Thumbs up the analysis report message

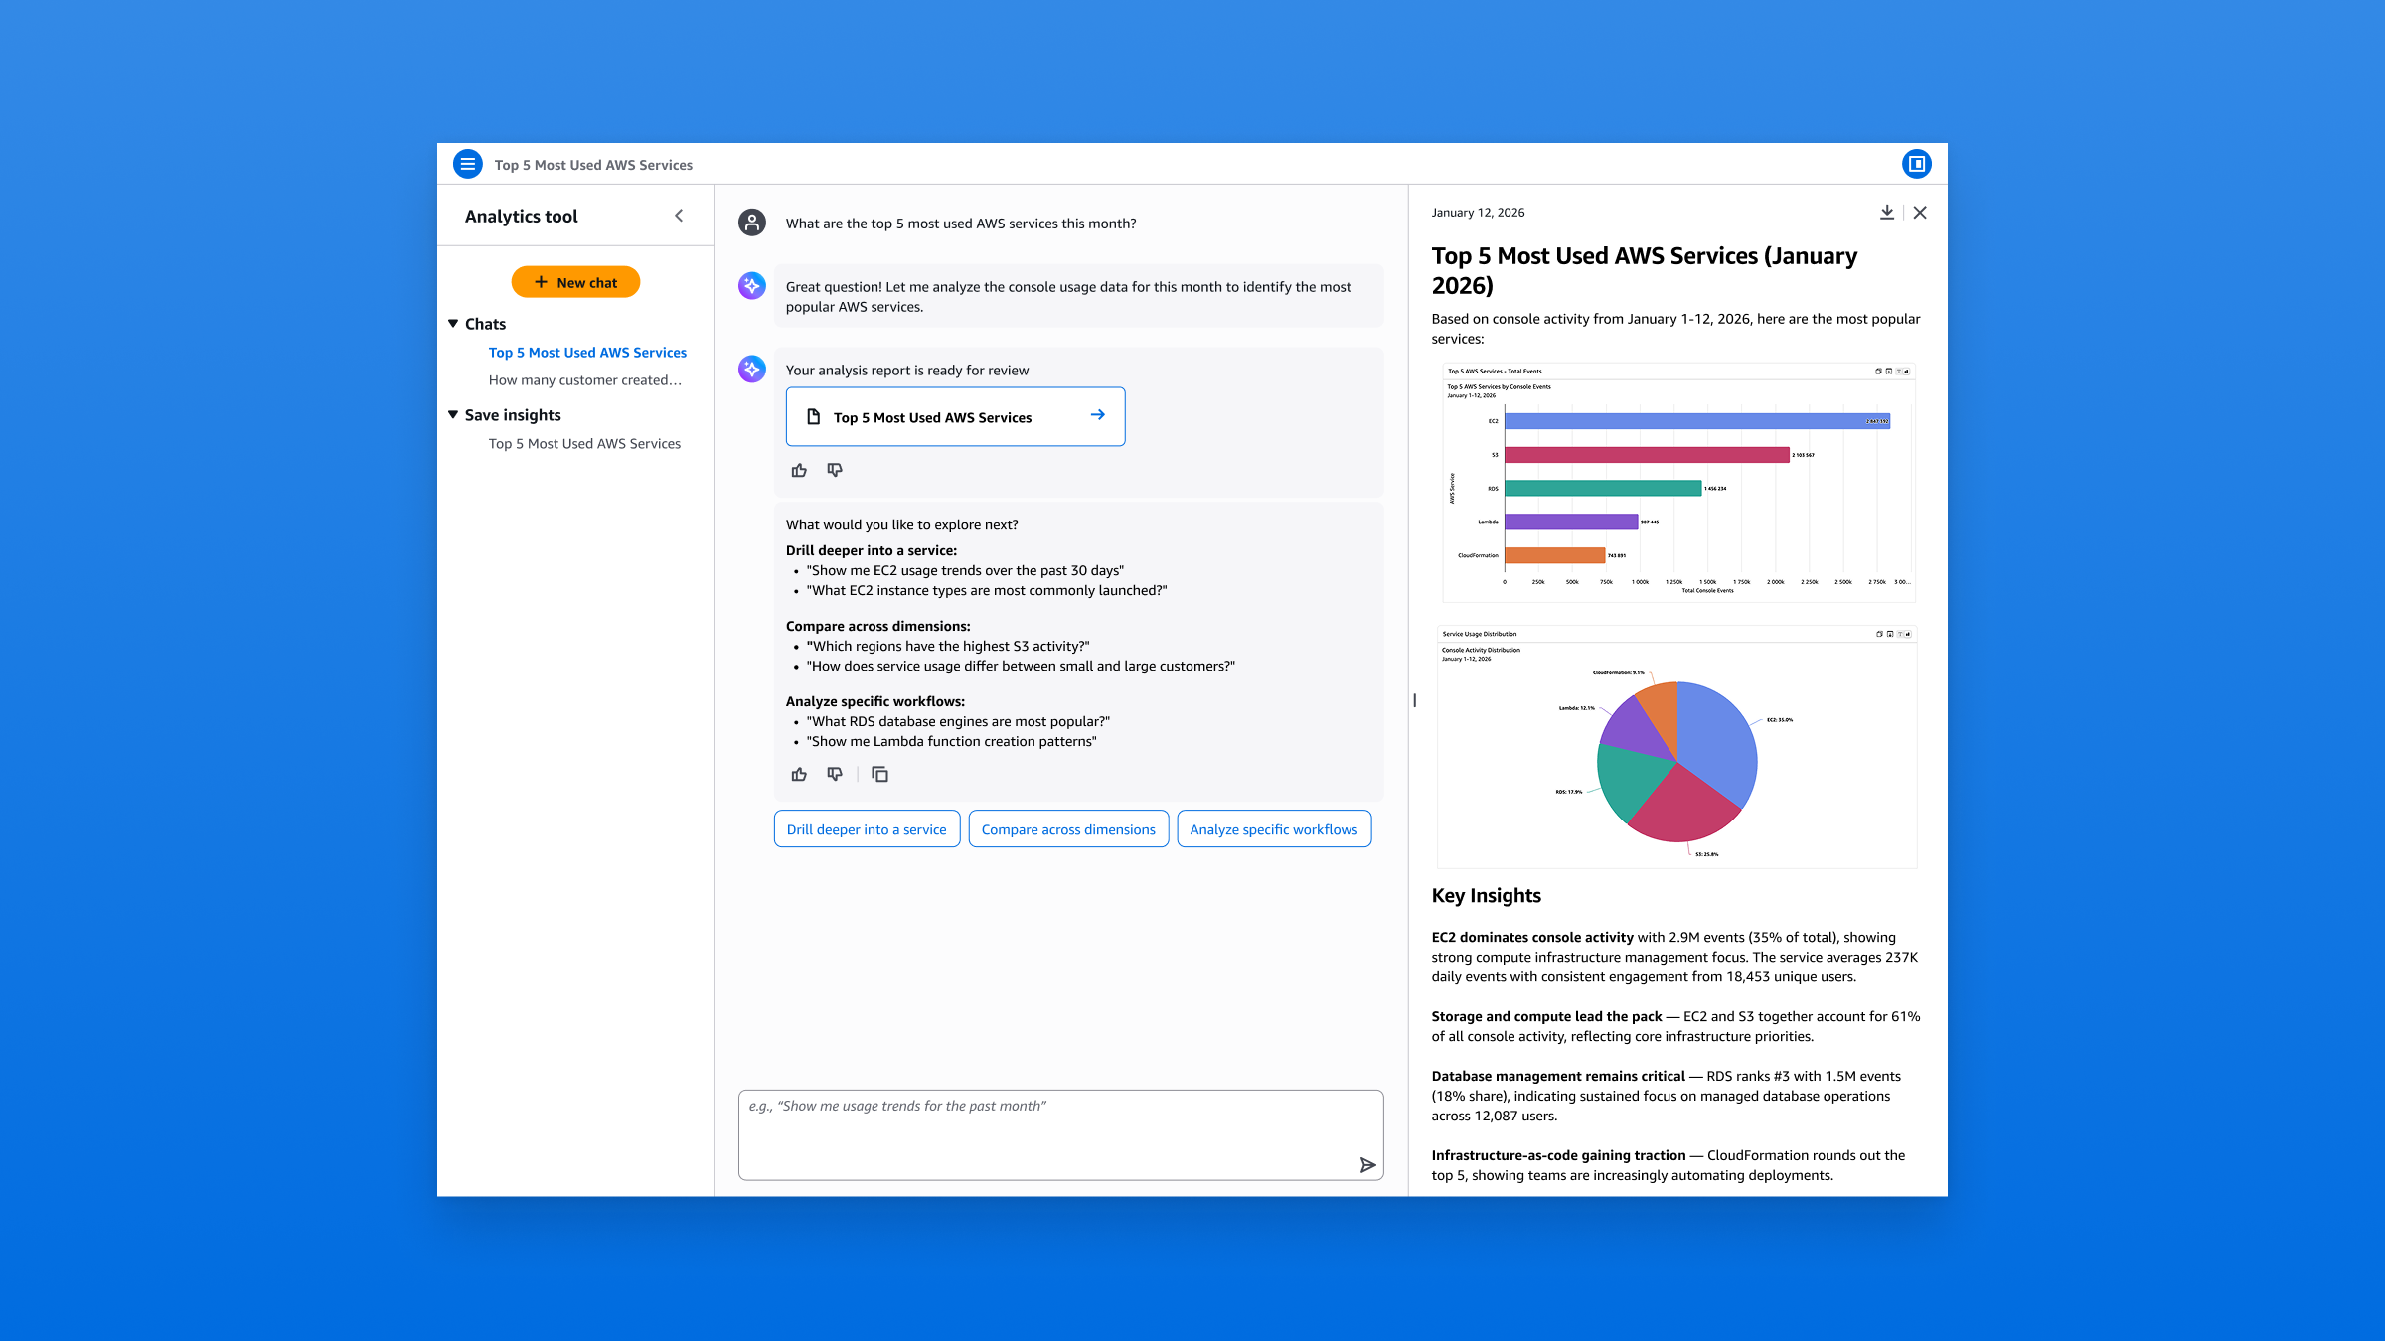pos(799,470)
